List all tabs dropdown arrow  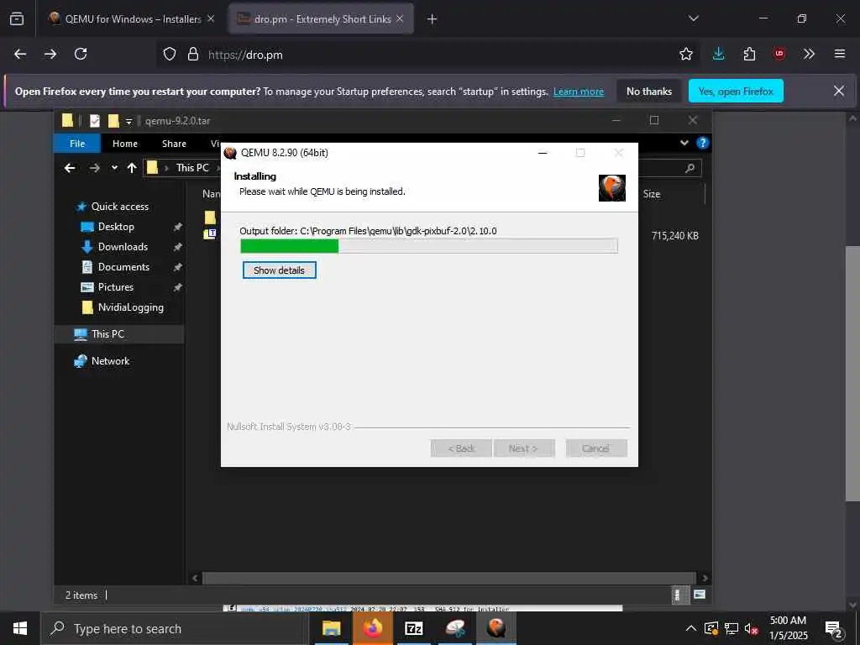693,18
